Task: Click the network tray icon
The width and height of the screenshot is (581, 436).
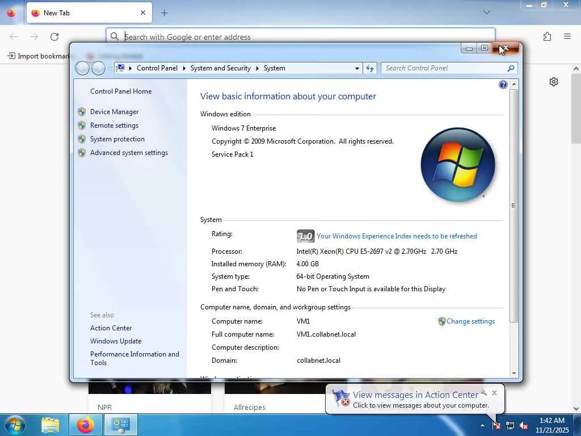Action: tap(510, 426)
